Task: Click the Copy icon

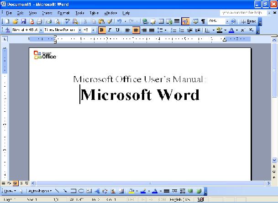Action: tap(93, 21)
